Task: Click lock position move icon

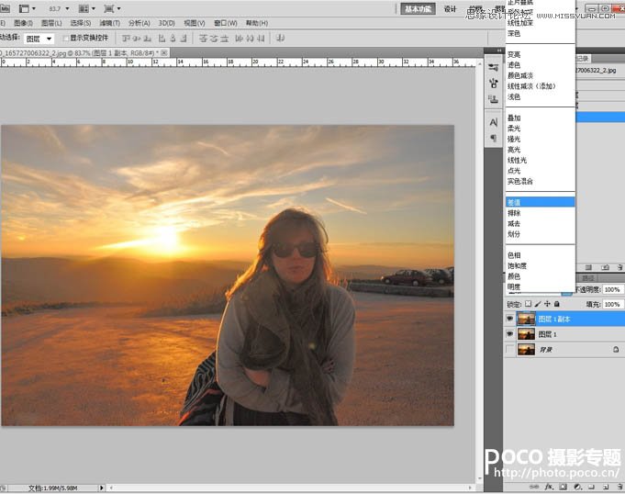Action: pyautogui.click(x=548, y=304)
